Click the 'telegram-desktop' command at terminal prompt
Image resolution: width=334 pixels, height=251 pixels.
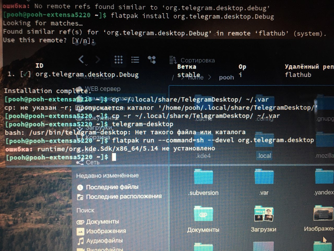pyautogui.click(x=142, y=124)
